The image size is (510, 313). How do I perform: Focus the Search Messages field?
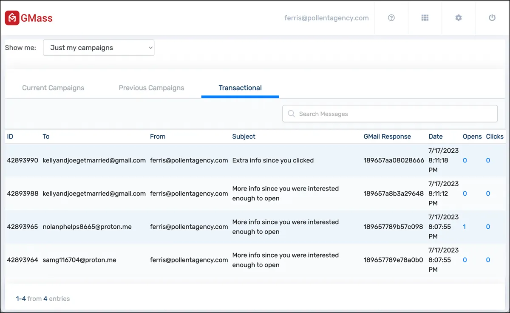pos(390,114)
